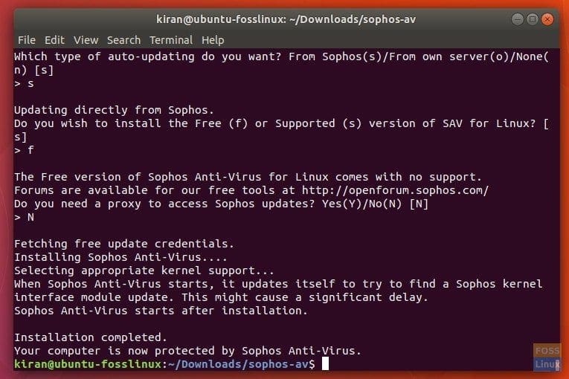The height and width of the screenshot is (379, 569).
Task: Open the Help menu
Action: pos(213,40)
